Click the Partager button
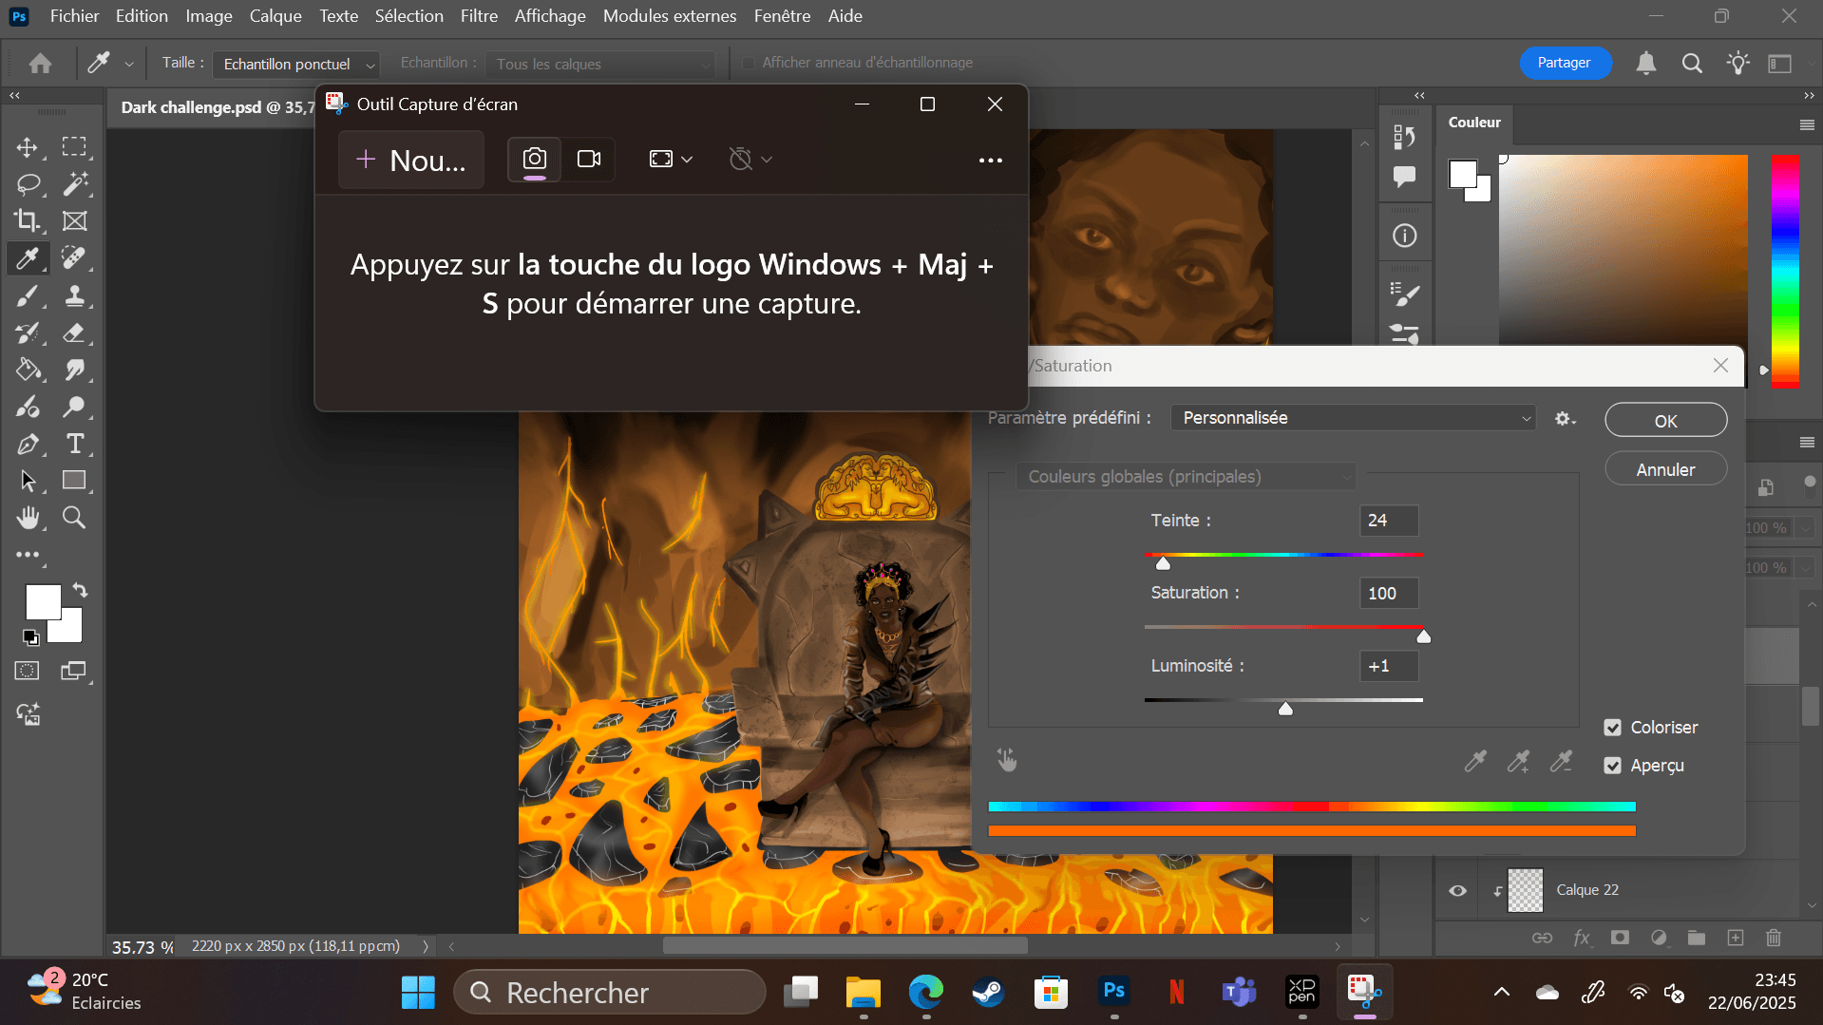1823x1025 pixels. point(1564,63)
